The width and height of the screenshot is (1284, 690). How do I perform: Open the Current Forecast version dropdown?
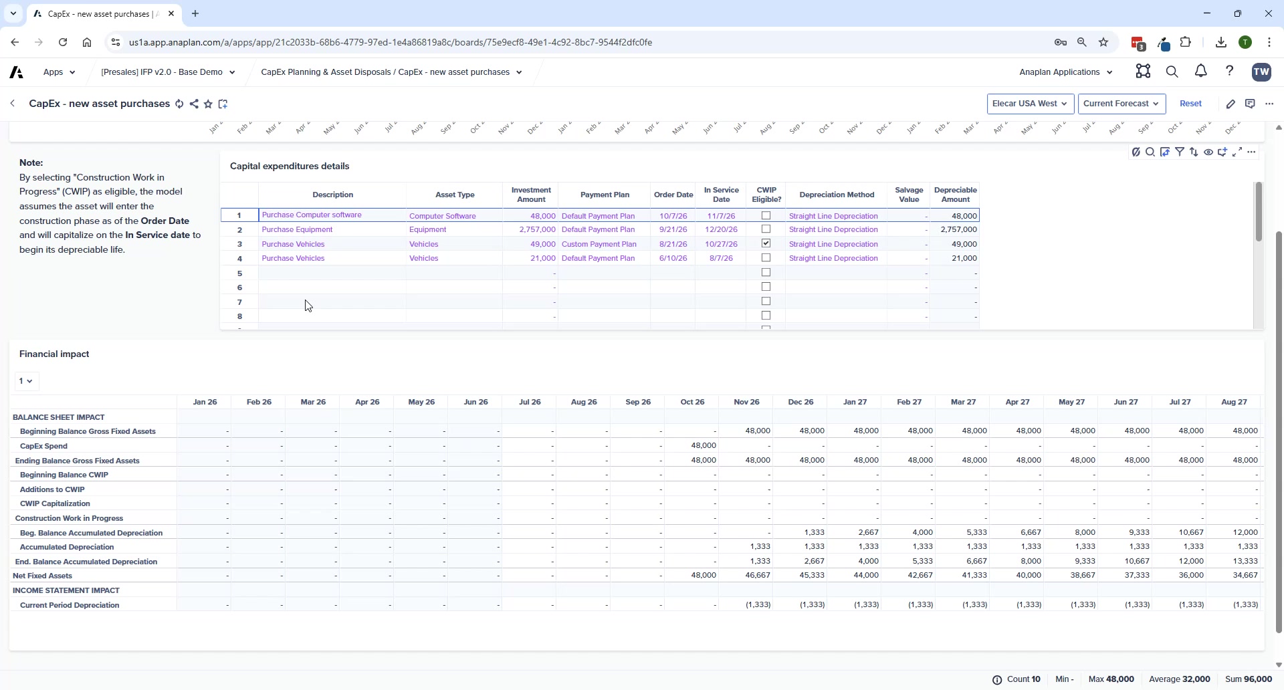coord(1121,104)
